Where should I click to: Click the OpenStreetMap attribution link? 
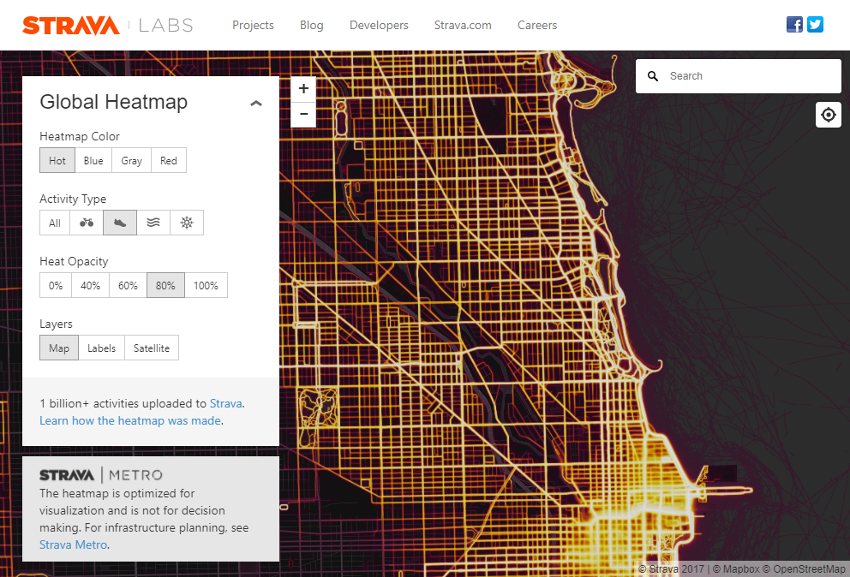804,569
